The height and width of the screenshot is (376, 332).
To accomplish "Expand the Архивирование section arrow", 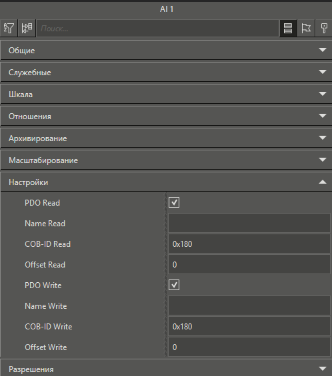I will [323, 138].
